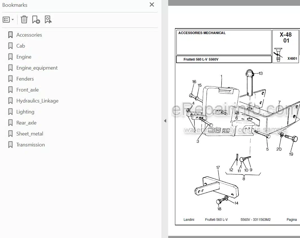Jump to the Cab bookmark
This screenshot has height=238, width=300.
pos(21,46)
